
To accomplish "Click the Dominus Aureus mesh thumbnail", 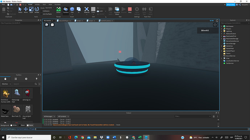I will click(x=6, y=93).
